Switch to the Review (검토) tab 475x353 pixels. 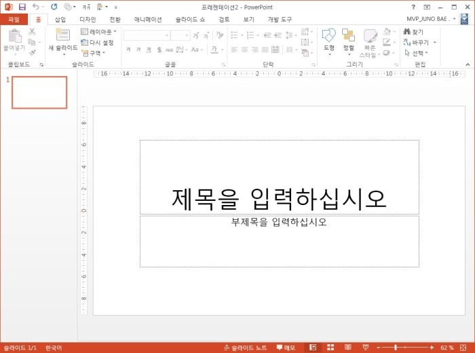pos(224,20)
